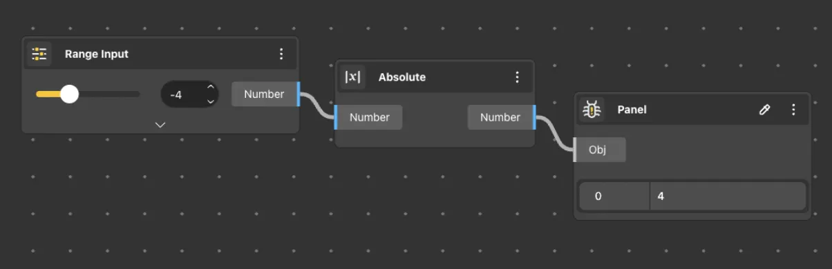
Task: Click the Panel pin icon
Action: pos(764,110)
